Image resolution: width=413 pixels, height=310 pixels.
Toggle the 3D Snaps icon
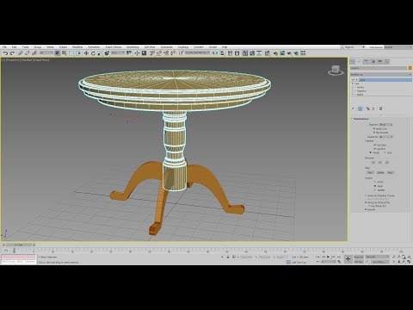152,53
